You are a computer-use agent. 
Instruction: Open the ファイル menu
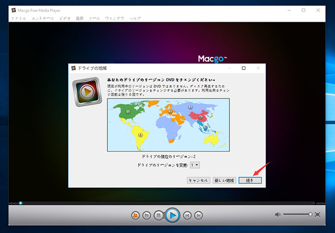tap(19, 18)
